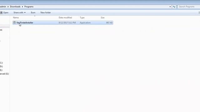Click the refresh button beside address bar
This screenshot has width=200, height=112.
pos(174,7)
